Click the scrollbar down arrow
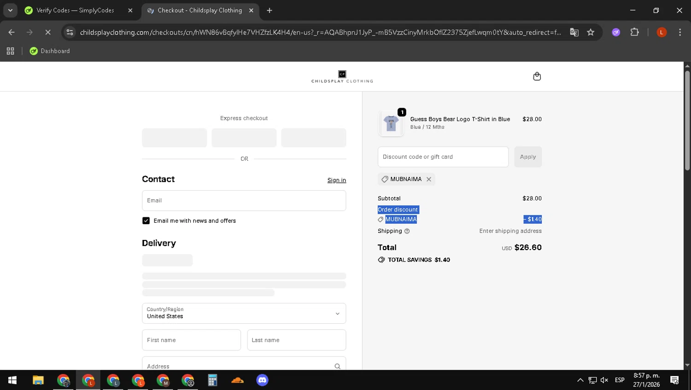Image resolution: width=691 pixels, height=390 pixels. [687, 366]
